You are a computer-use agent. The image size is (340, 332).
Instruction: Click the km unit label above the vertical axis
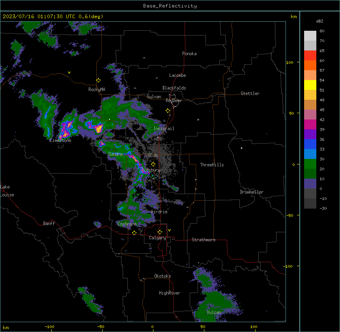293,17
